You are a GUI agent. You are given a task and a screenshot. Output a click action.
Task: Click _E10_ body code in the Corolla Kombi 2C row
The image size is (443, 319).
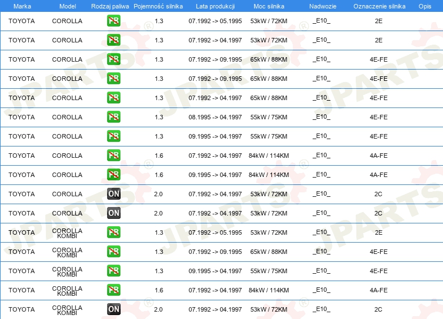(321, 309)
